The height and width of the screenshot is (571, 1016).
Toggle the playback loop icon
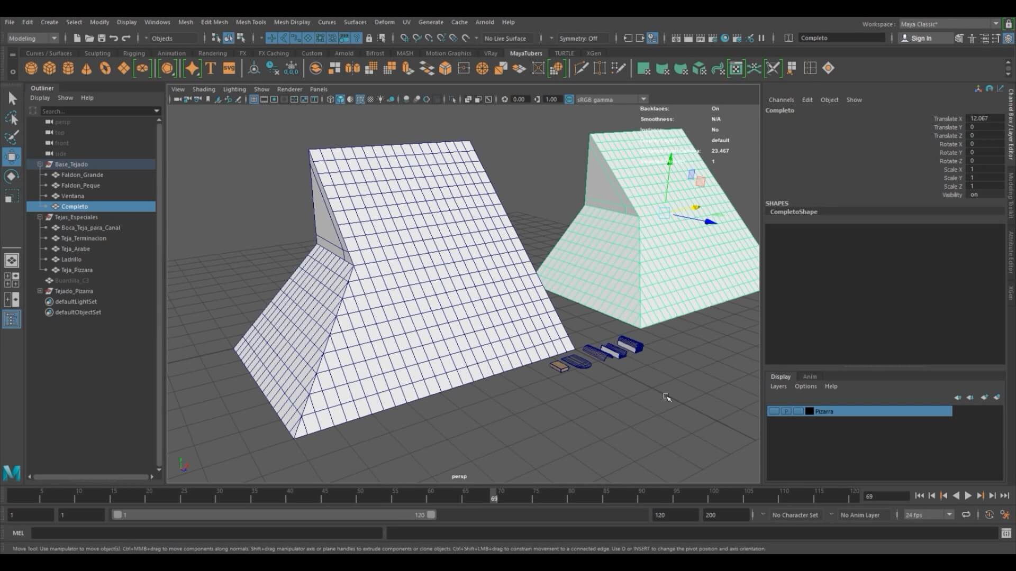pyautogui.click(x=966, y=514)
